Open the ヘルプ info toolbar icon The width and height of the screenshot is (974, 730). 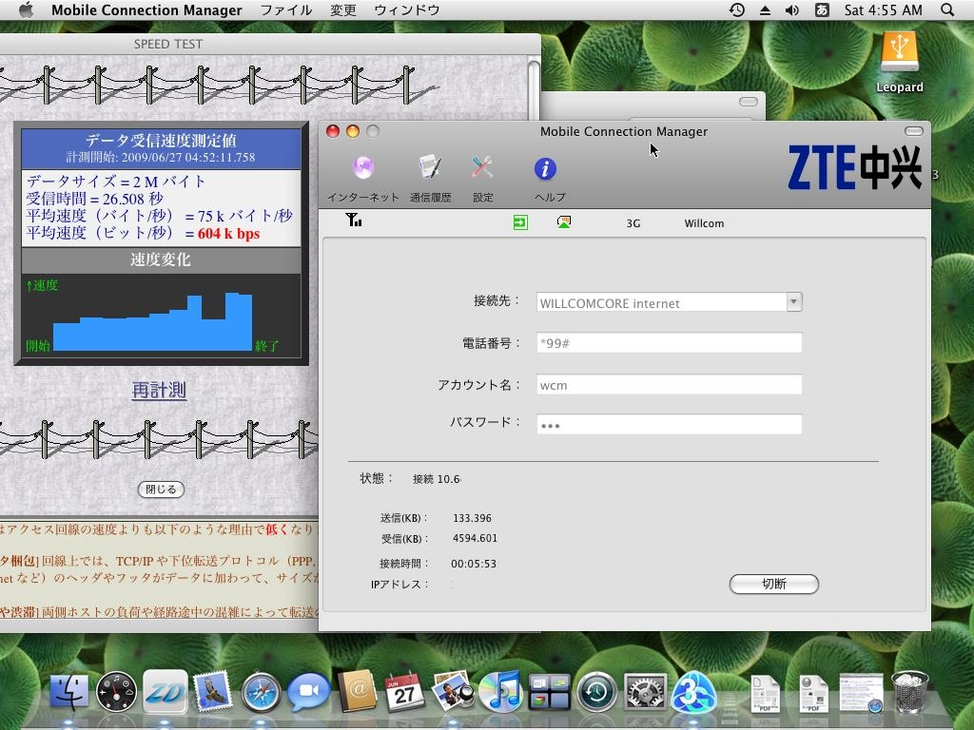point(545,169)
